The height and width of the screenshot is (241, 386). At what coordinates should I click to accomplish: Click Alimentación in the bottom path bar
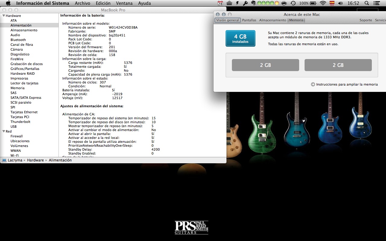point(60,160)
